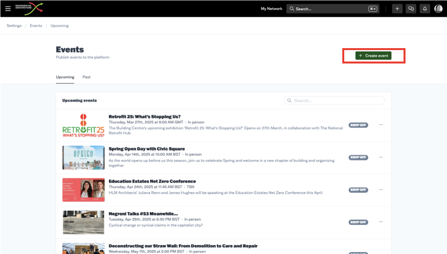The height and width of the screenshot is (254, 447).
Task: Click the Settings breadcrumb link
Action: 14,26
